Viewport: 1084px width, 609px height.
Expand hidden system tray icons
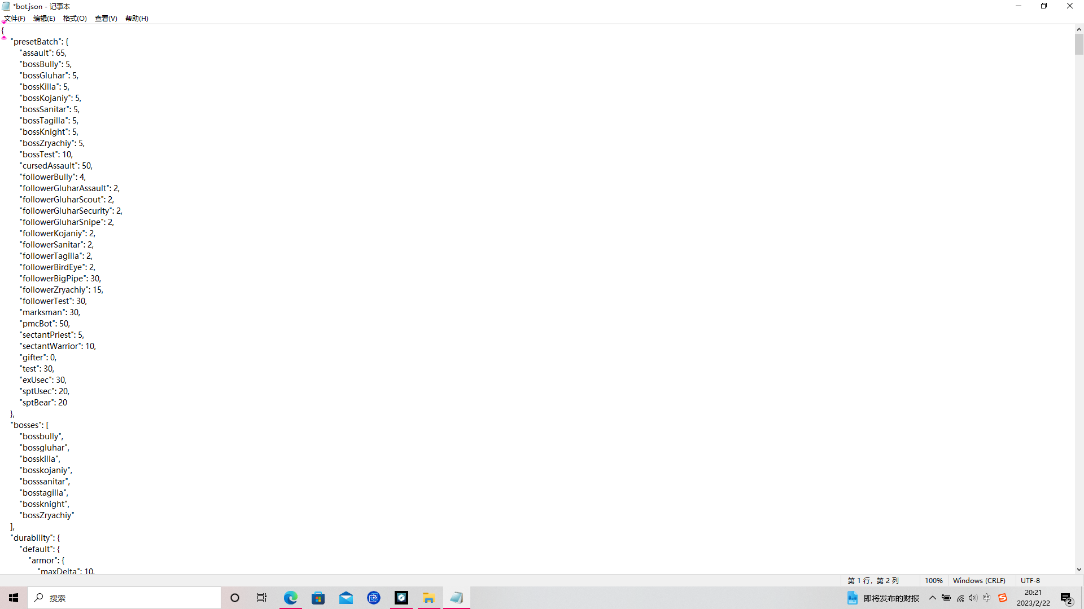[933, 598]
